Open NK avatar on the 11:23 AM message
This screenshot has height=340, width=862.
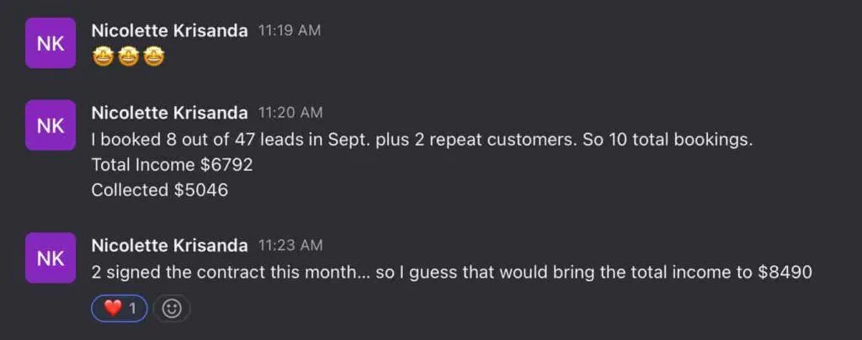51,258
